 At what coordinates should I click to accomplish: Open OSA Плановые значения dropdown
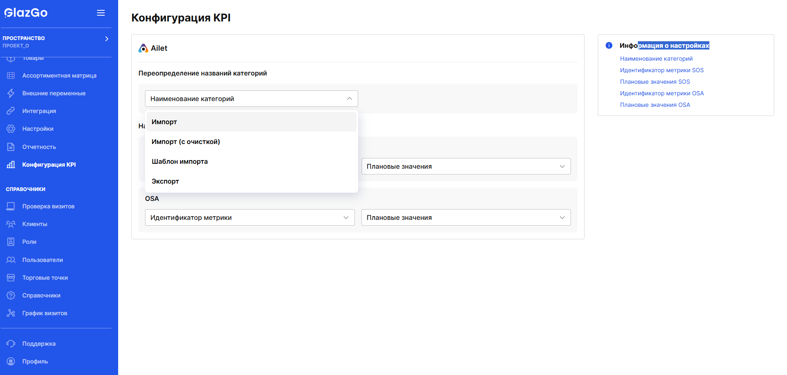466,217
